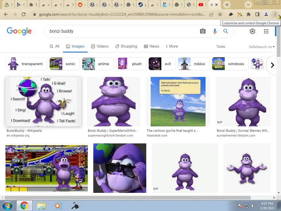The height and width of the screenshot is (211, 281).
Task: Search by image using the camera icon
Action: pos(203,31)
